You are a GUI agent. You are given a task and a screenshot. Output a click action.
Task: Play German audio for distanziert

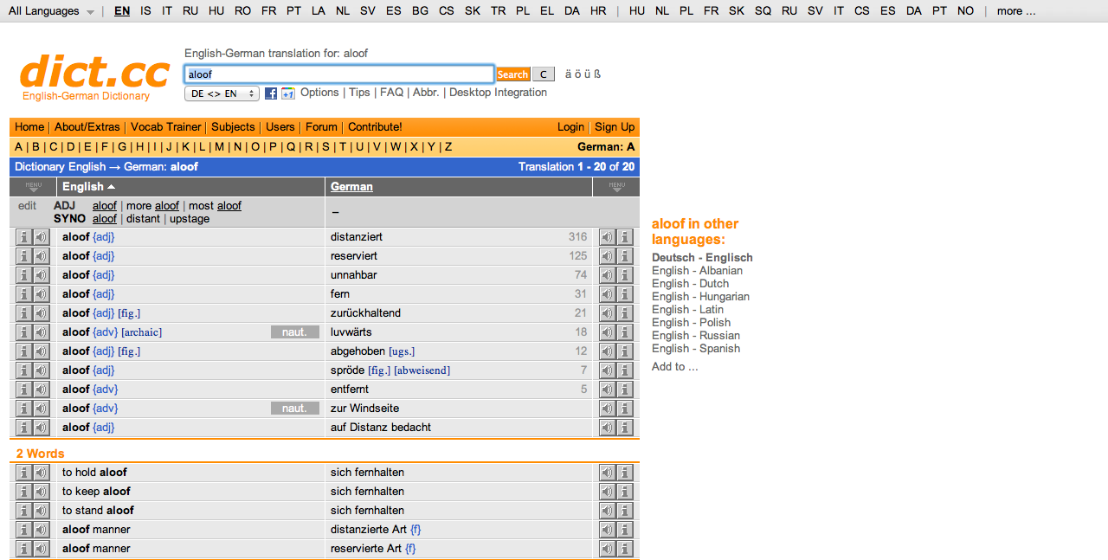point(608,237)
